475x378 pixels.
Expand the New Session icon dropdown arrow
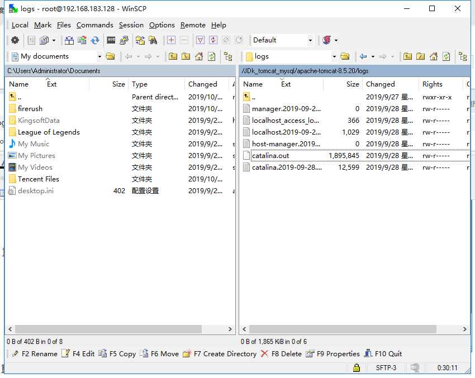336,40
